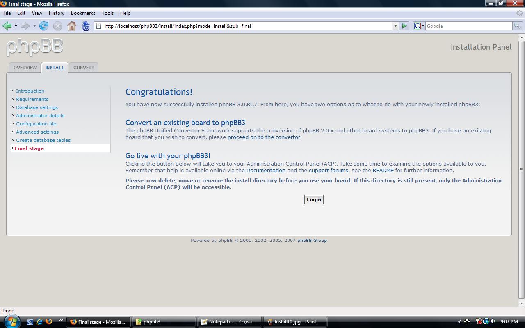Image resolution: width=525 pixels, height=328 pixels.
Task: Open the Documentation link
Action: [x=266, y=170]
